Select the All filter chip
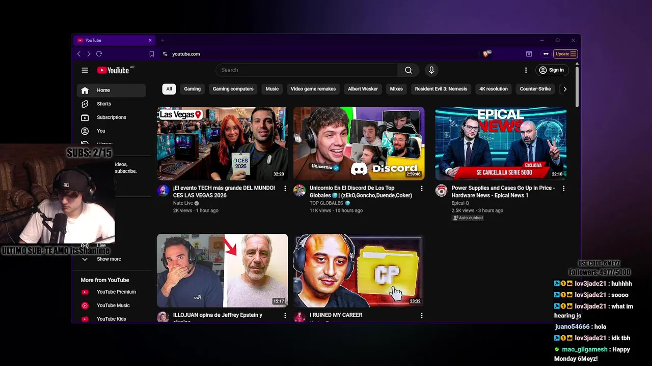 tap(169, 89)
